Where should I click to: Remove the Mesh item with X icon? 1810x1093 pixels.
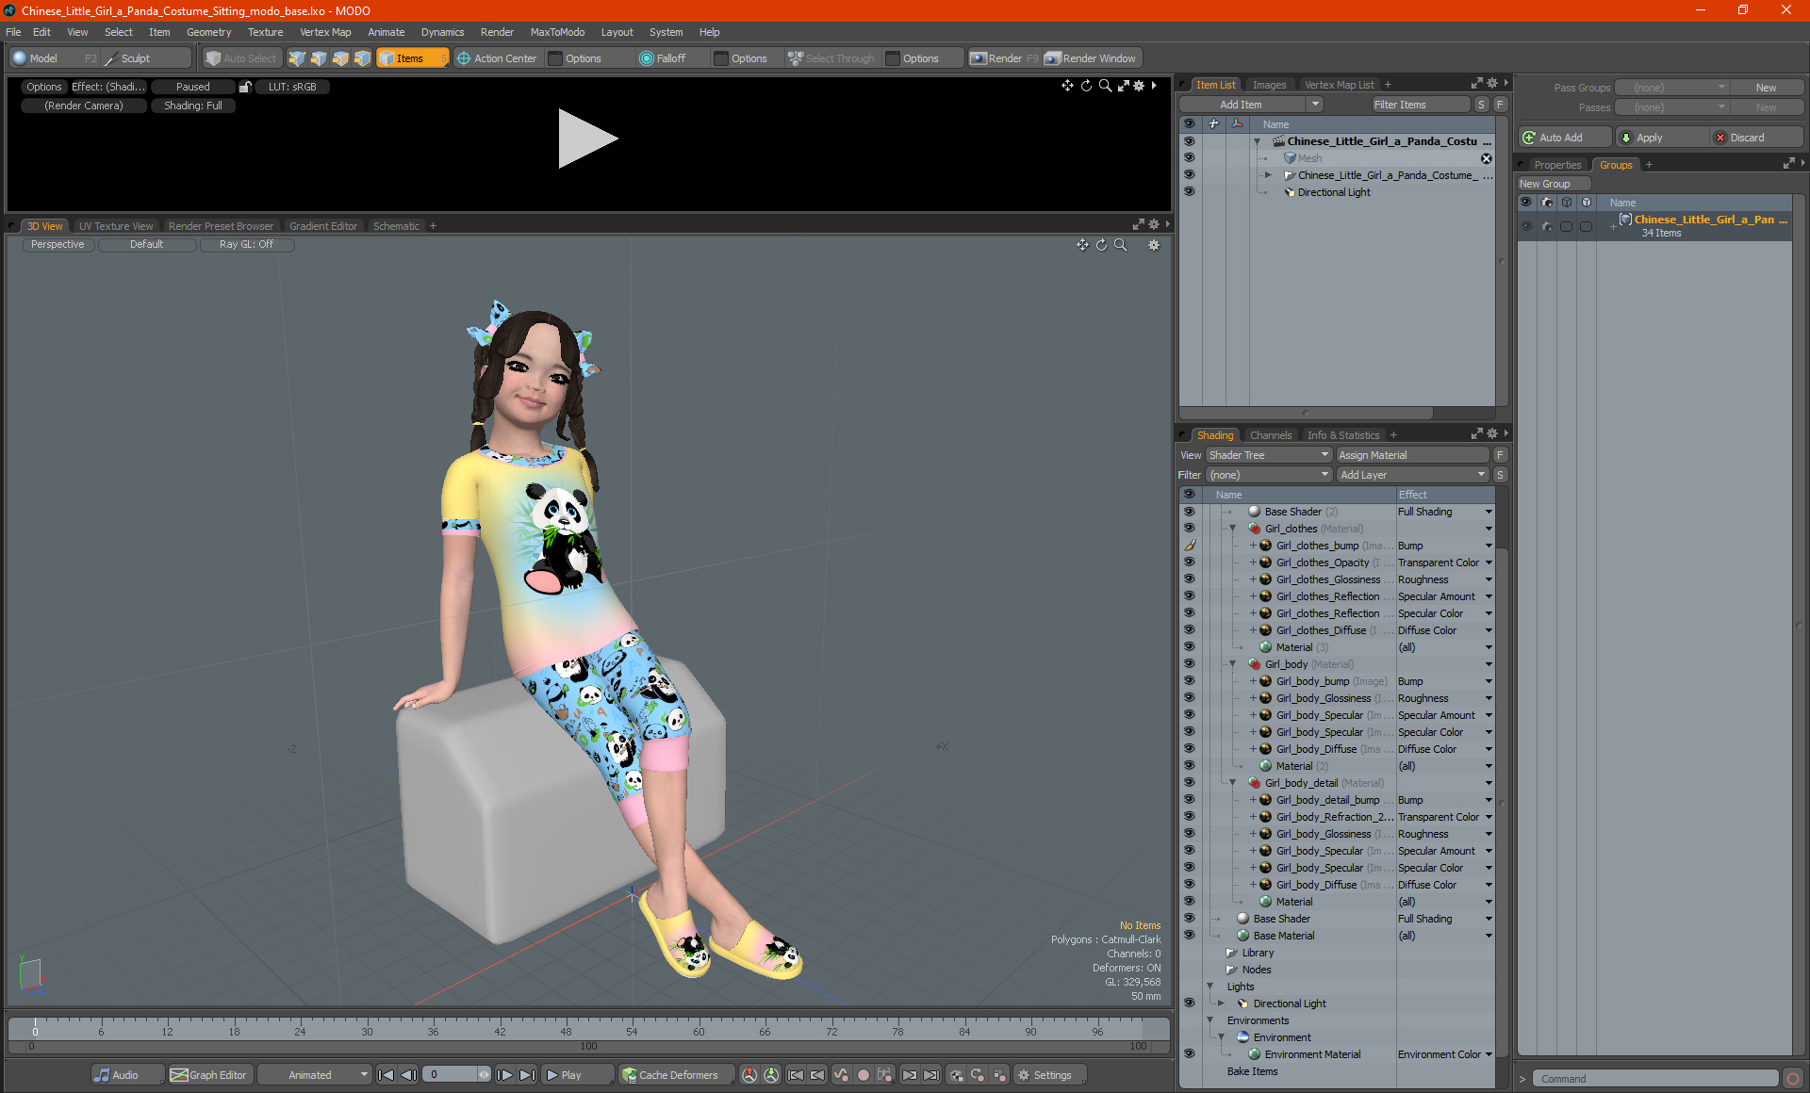(1487, 158)
